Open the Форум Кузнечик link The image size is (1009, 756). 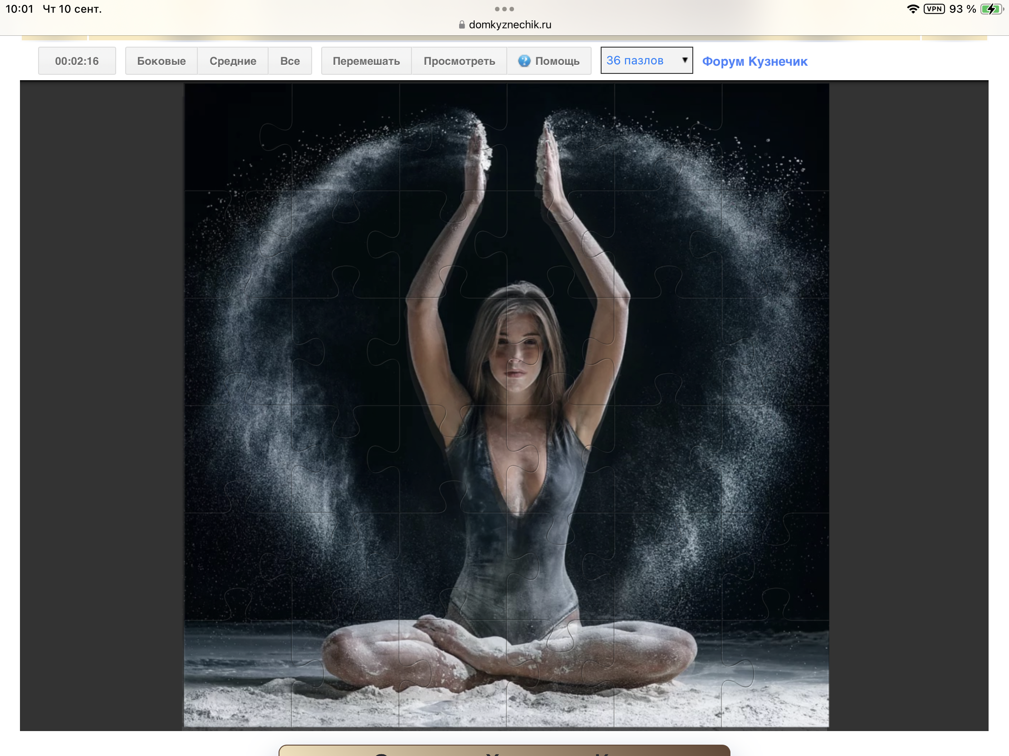point(754,61)
